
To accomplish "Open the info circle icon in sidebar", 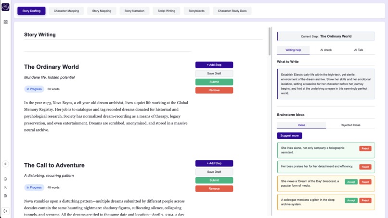I will coord(5,179).
